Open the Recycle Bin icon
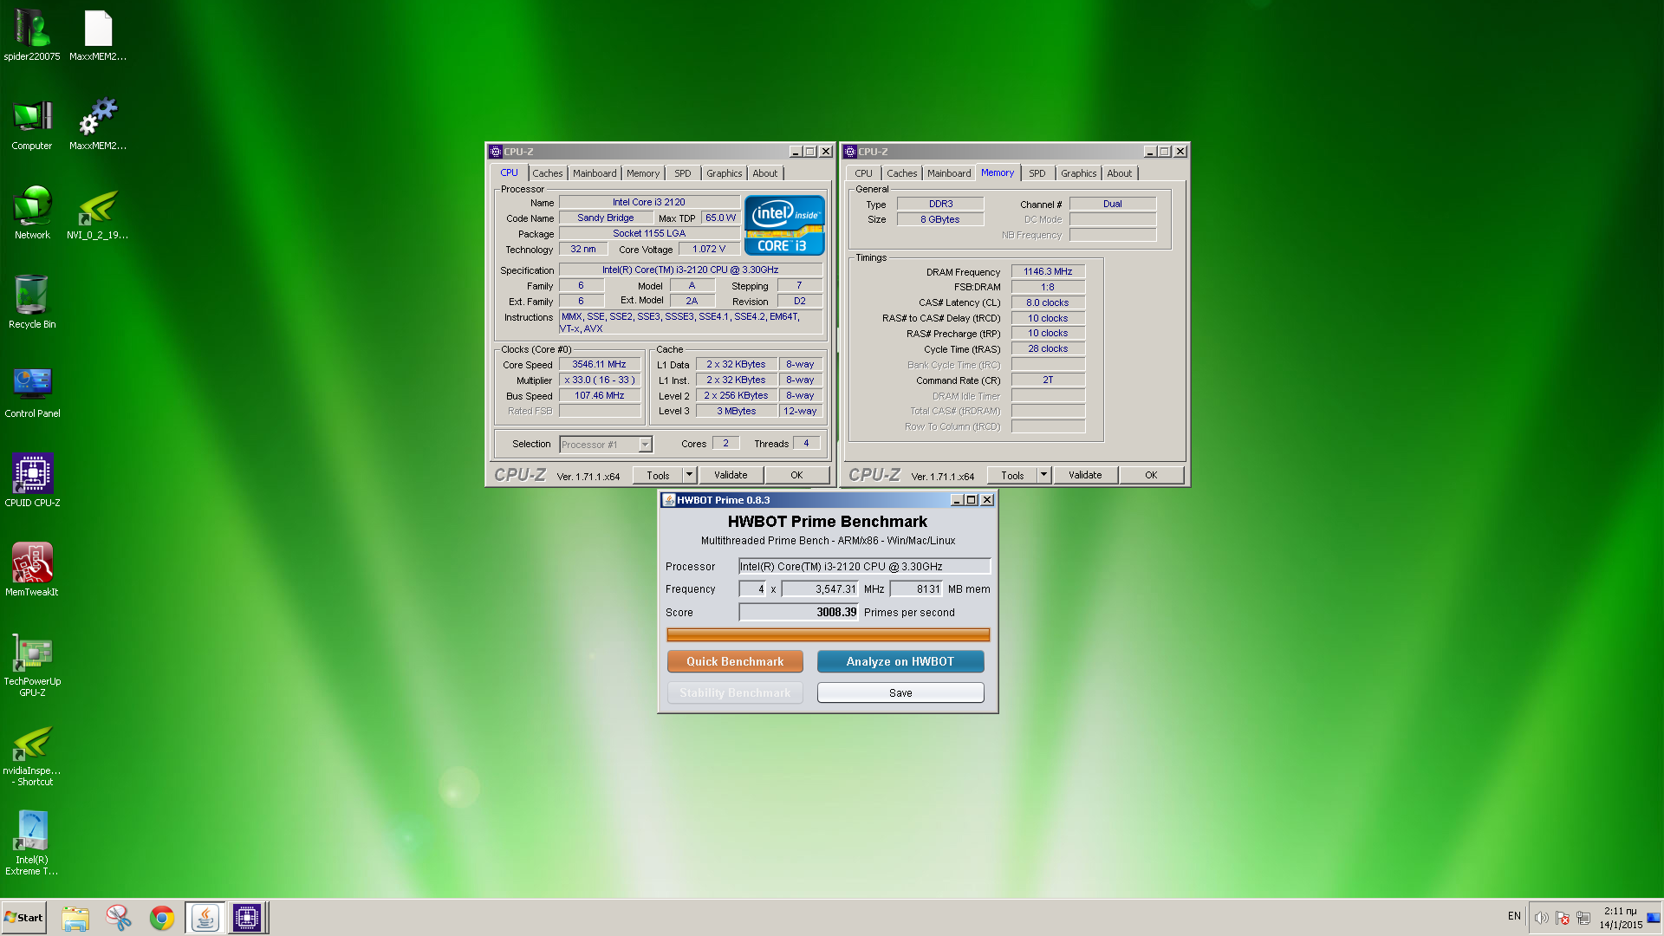Screen dimensions: 1664x936 click(x=32, y=302)
